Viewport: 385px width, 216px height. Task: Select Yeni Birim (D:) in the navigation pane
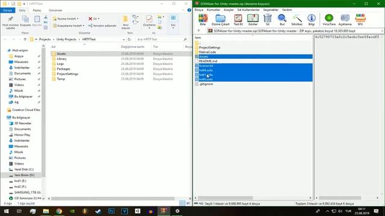(x=24, y=175)
